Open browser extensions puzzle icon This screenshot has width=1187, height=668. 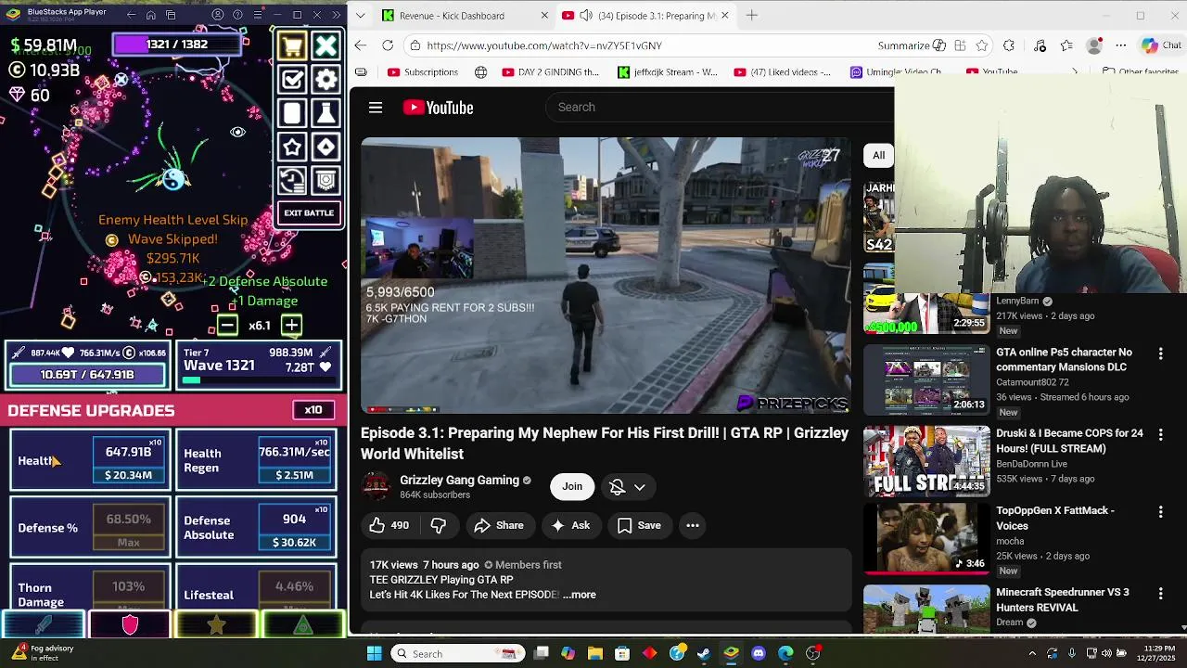(x=1009, y=45)
